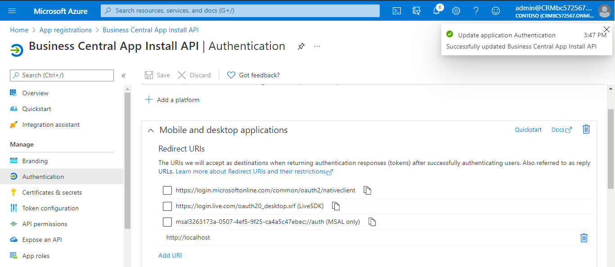
Task: Open Cloud Shell from the top bar
Action: [396, 10]
